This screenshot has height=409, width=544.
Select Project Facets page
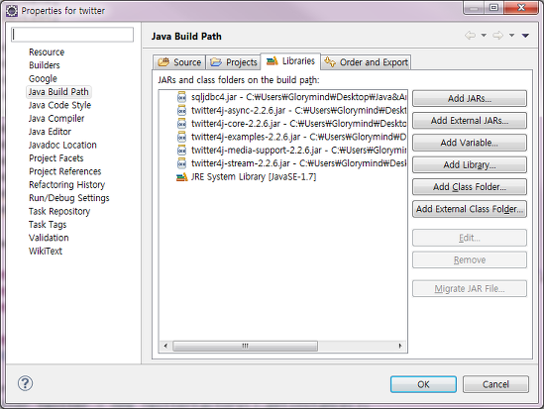tap(56, 158)
